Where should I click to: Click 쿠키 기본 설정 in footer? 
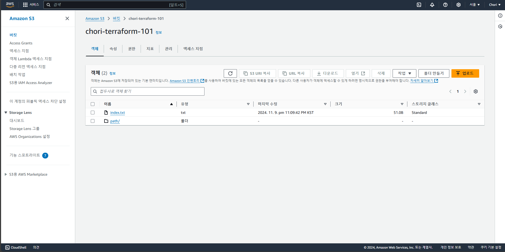491,248
